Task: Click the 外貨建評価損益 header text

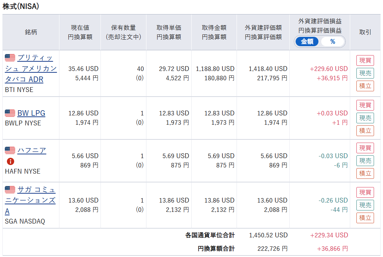Action: [x=320, y=21]
